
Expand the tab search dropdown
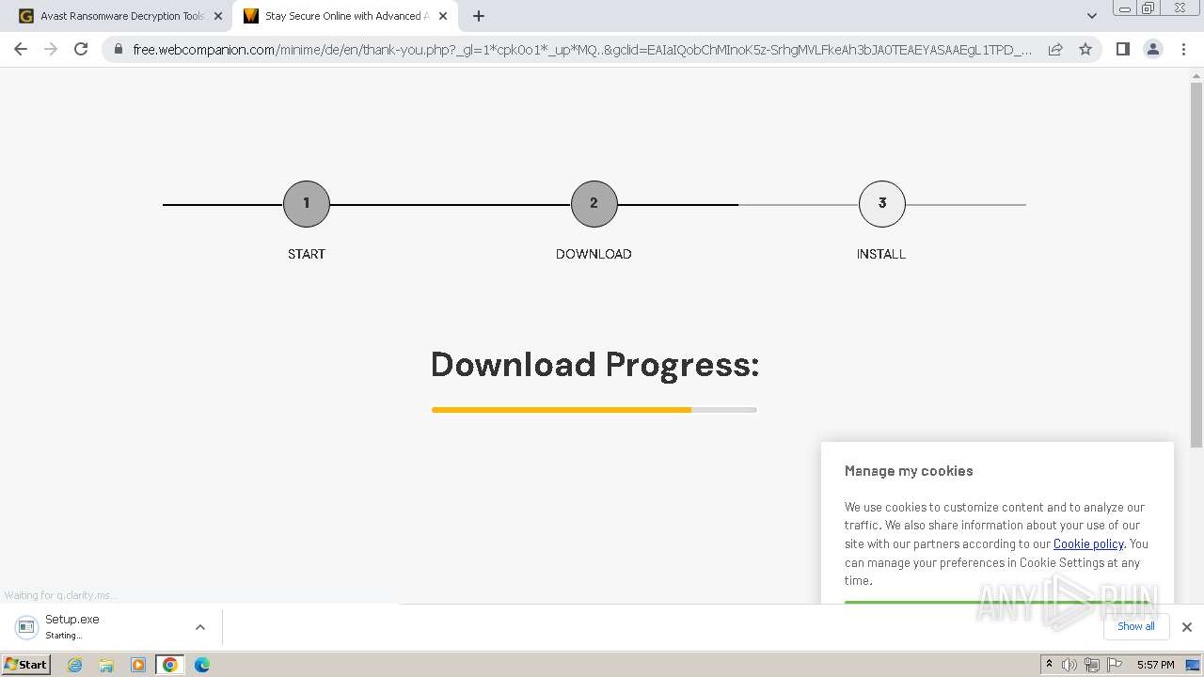point(1091,16)
